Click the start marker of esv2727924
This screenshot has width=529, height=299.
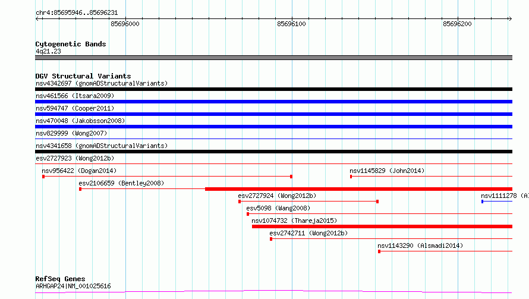click(240, 202)
